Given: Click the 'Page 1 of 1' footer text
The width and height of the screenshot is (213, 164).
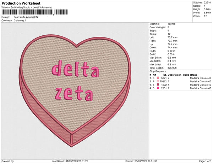Looking at the screenshot, I should (205, 161).
